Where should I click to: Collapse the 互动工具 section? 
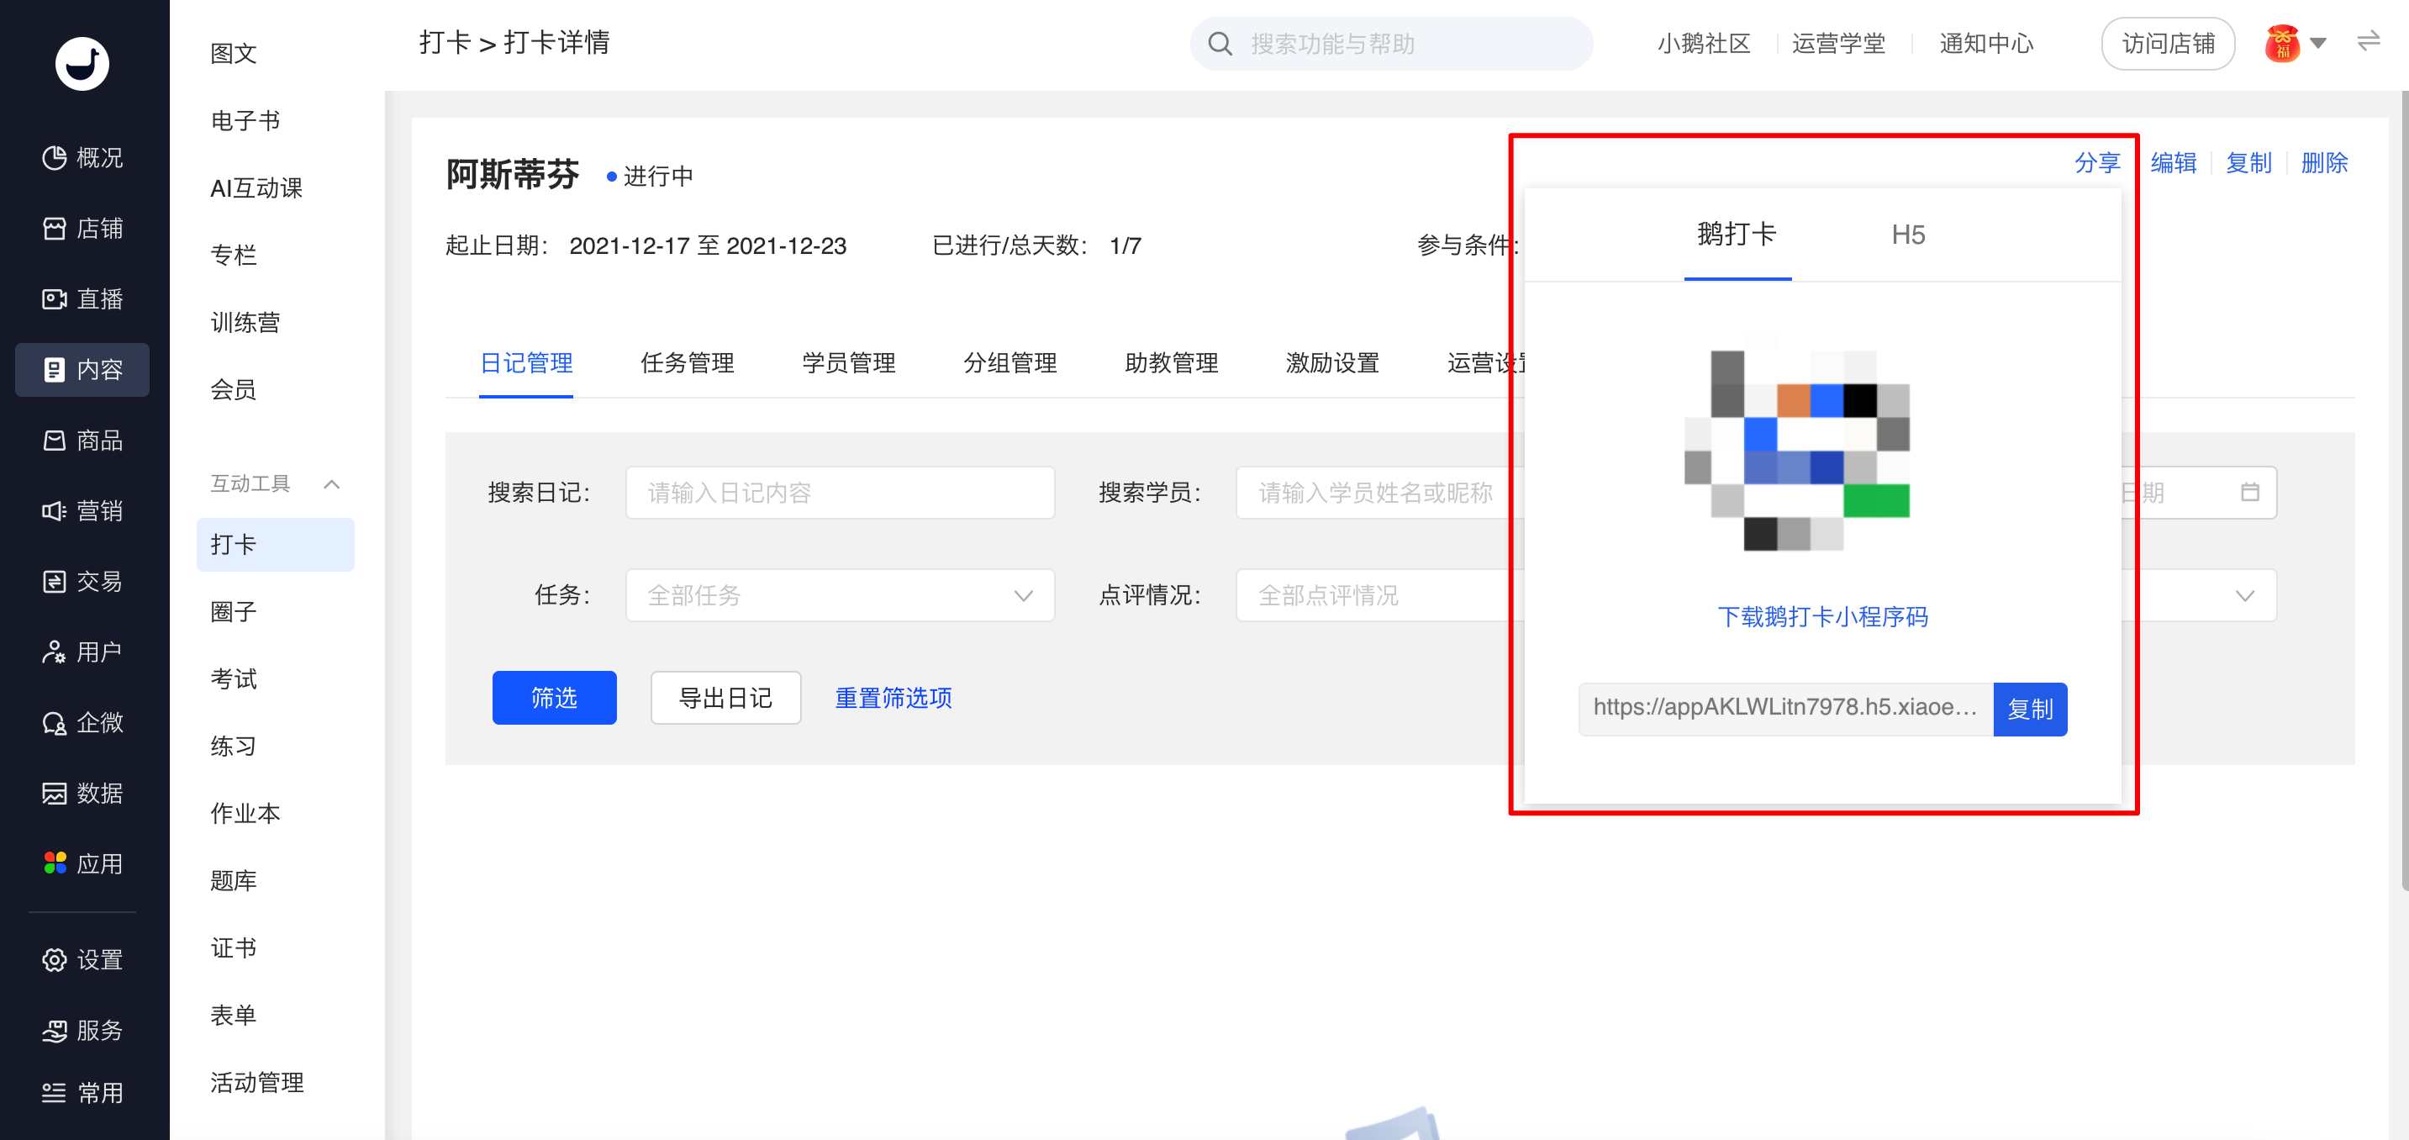pos(331,483)
